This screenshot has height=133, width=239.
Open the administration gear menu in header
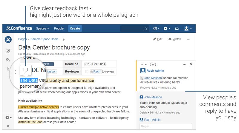pyautogui.click(x=167, y=28)
